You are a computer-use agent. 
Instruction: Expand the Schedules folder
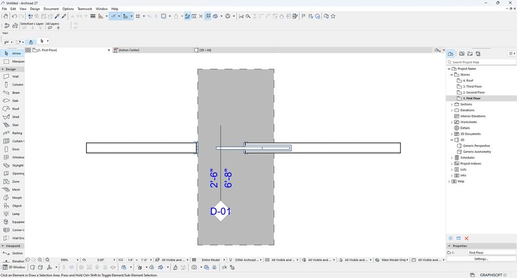(452, 158)
